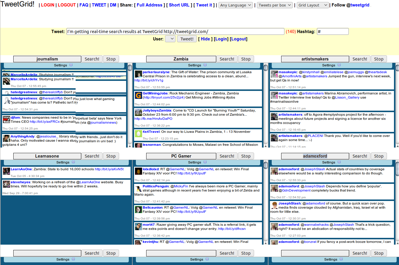This screenshot has width=399, height=265.
Task: Open http://fb.me/HmAvDaPO link
Action: (x=153, y=119)
